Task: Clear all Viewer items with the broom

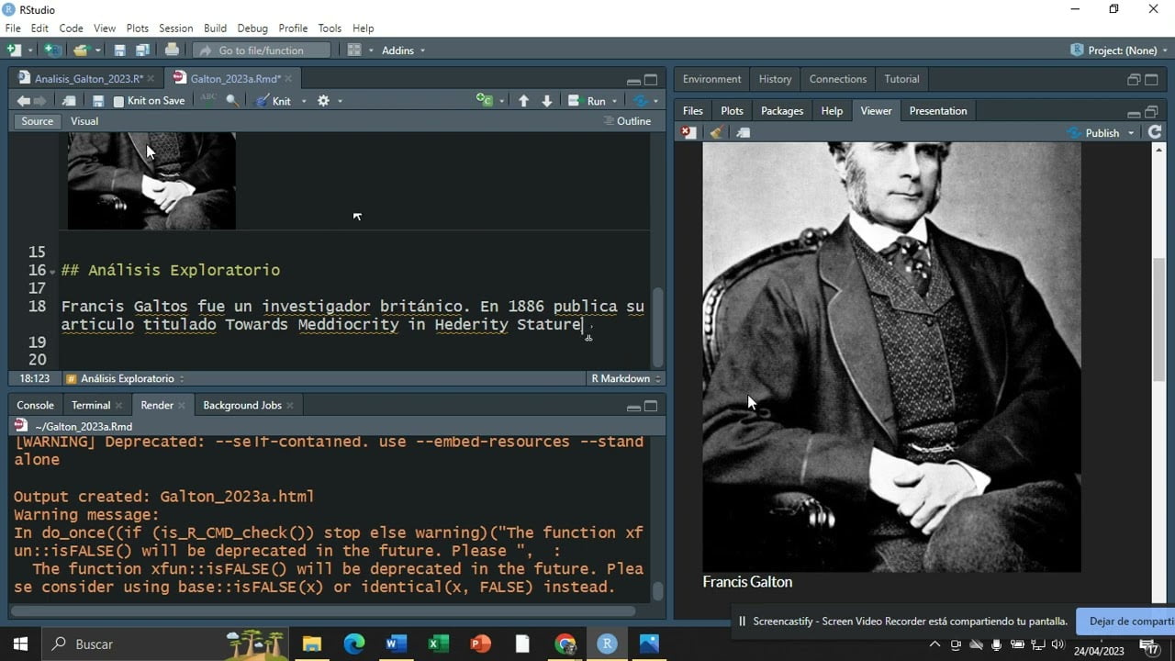Action: point(716,133)
